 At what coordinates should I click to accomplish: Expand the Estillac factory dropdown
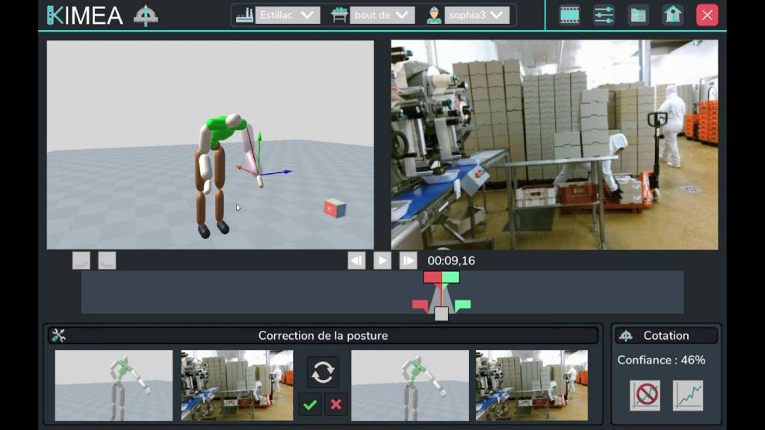pyautogui.click(x=287, y=15)
